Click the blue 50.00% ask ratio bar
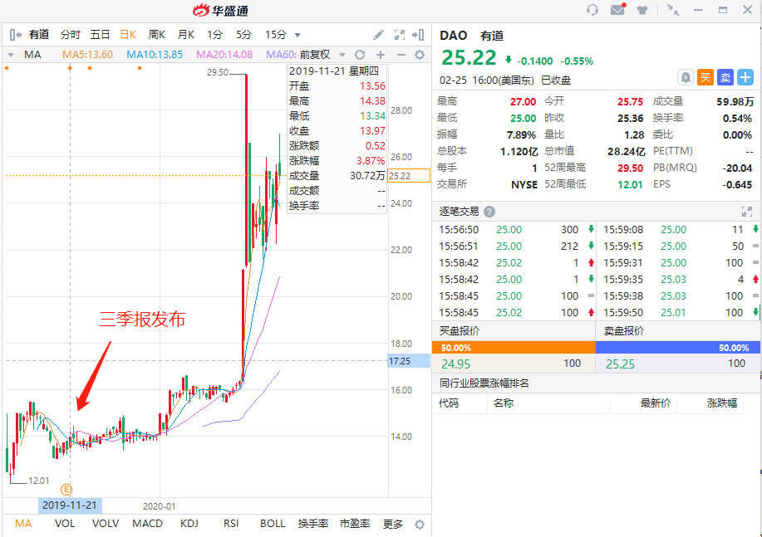Image resolution: width=762 pixels, height=537 pixels. click(x=678, y=348)
